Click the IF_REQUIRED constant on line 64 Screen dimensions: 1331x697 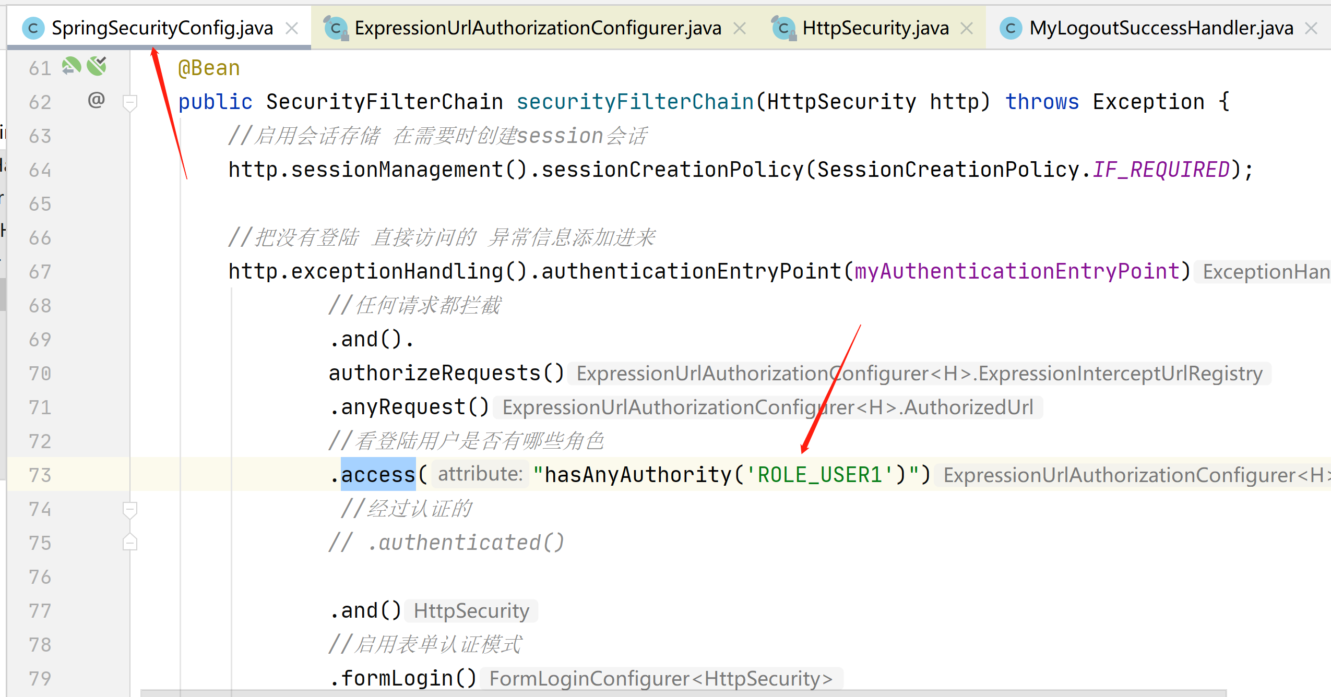pos(1161,170)
